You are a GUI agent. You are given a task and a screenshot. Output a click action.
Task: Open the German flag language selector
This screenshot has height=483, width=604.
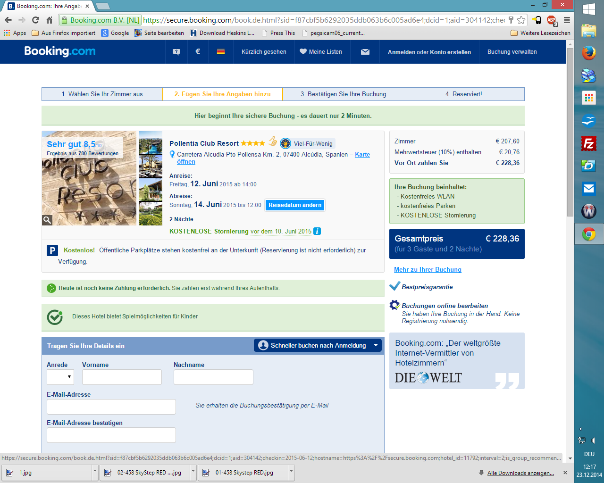(x=220, y=52)
